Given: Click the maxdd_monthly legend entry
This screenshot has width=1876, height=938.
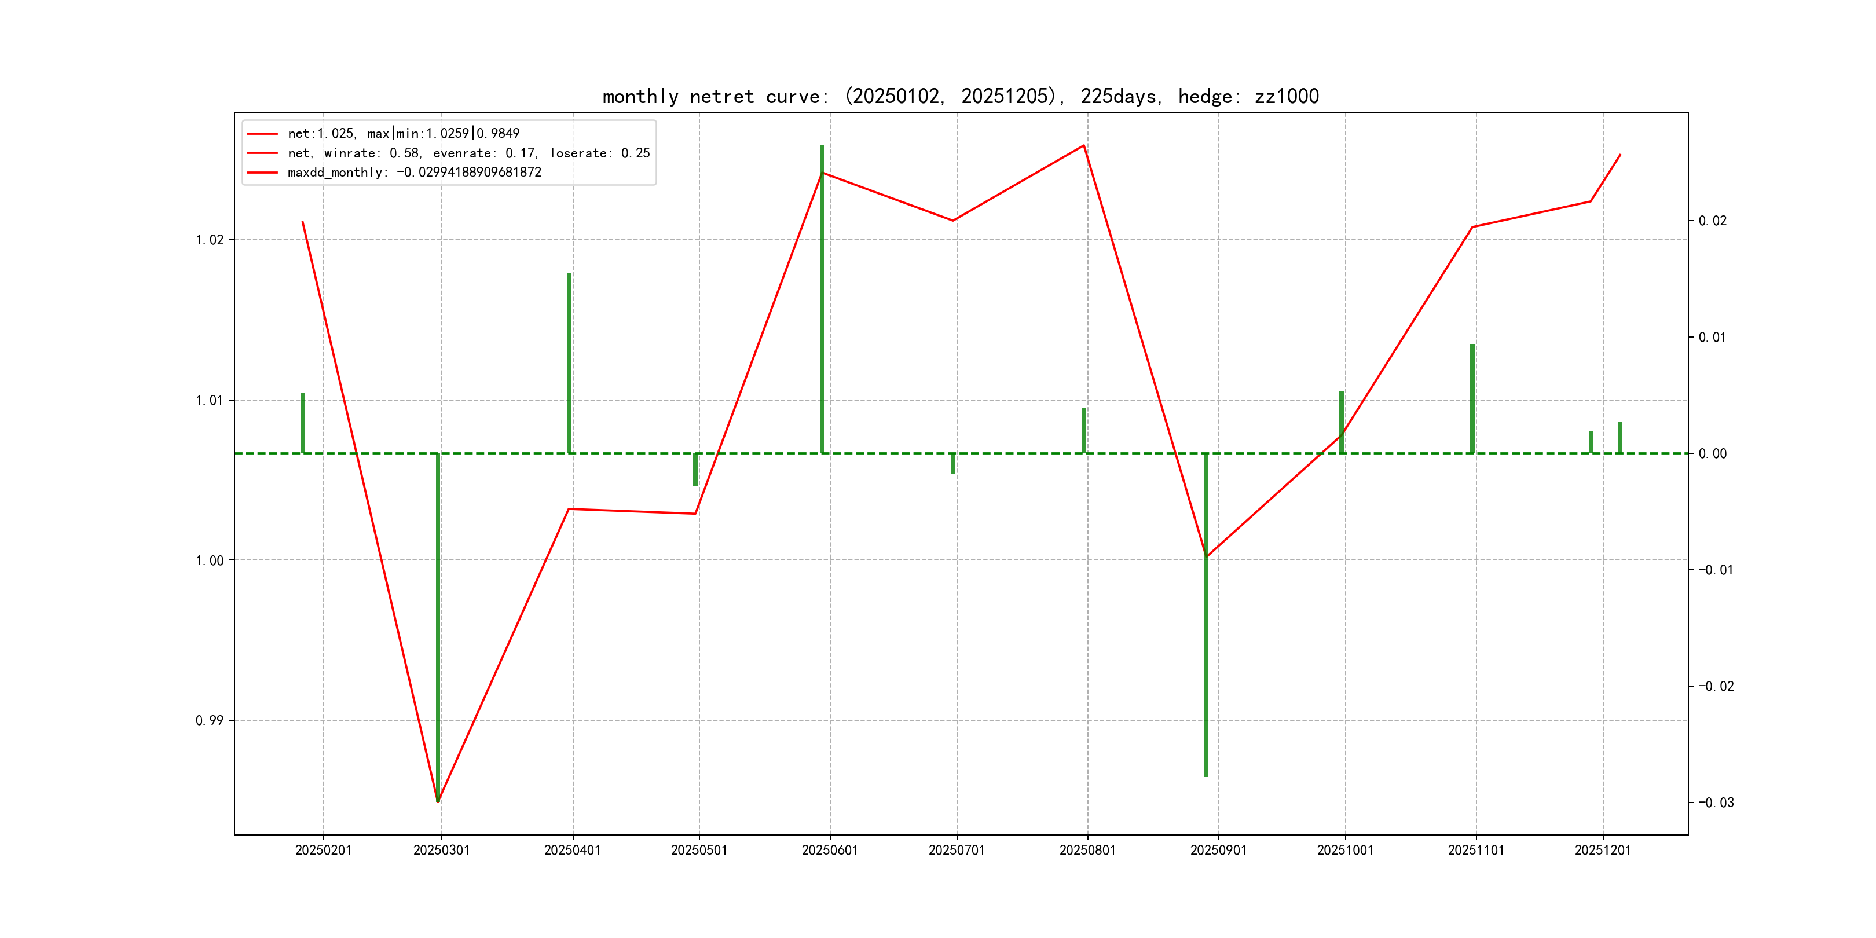Looking at the screenshot, I should pyautogui.click(x=413, y=173).
